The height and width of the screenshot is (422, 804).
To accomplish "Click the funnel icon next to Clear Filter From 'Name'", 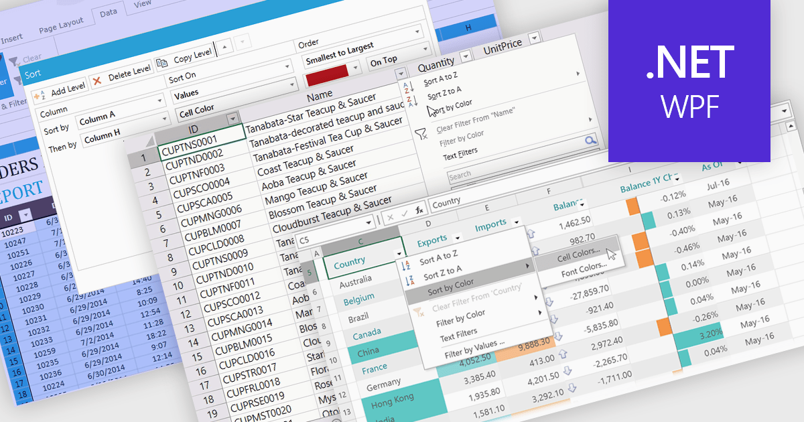I will (421, 135).
